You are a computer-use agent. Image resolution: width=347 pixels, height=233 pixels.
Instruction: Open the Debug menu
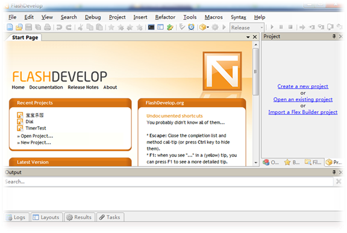click(93, 17)
